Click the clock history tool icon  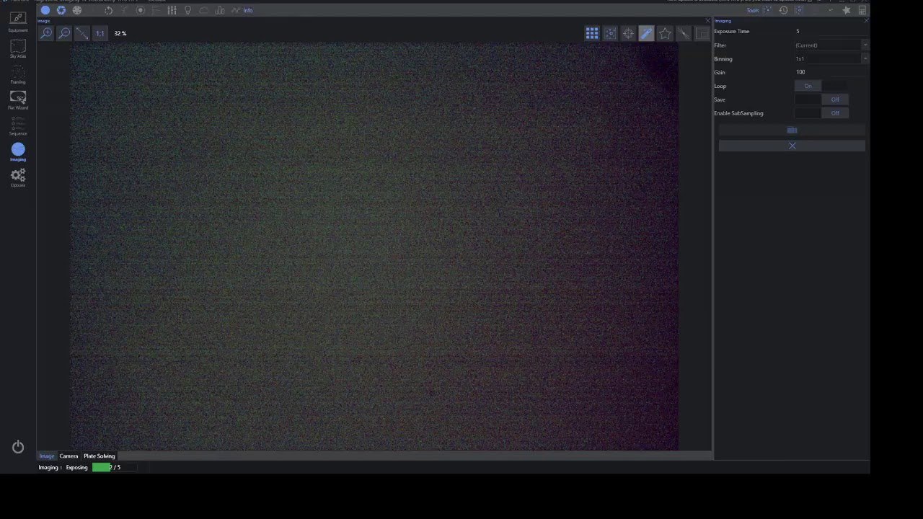point(783,10)
